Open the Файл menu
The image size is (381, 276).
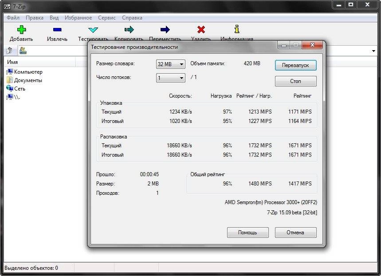point(13,18)
